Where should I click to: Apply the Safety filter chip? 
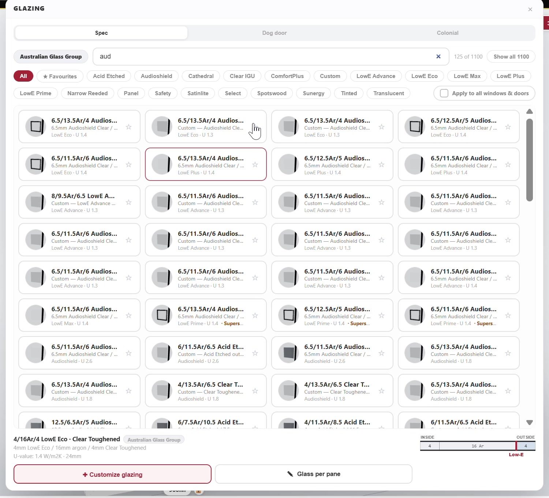coord(163,93)
